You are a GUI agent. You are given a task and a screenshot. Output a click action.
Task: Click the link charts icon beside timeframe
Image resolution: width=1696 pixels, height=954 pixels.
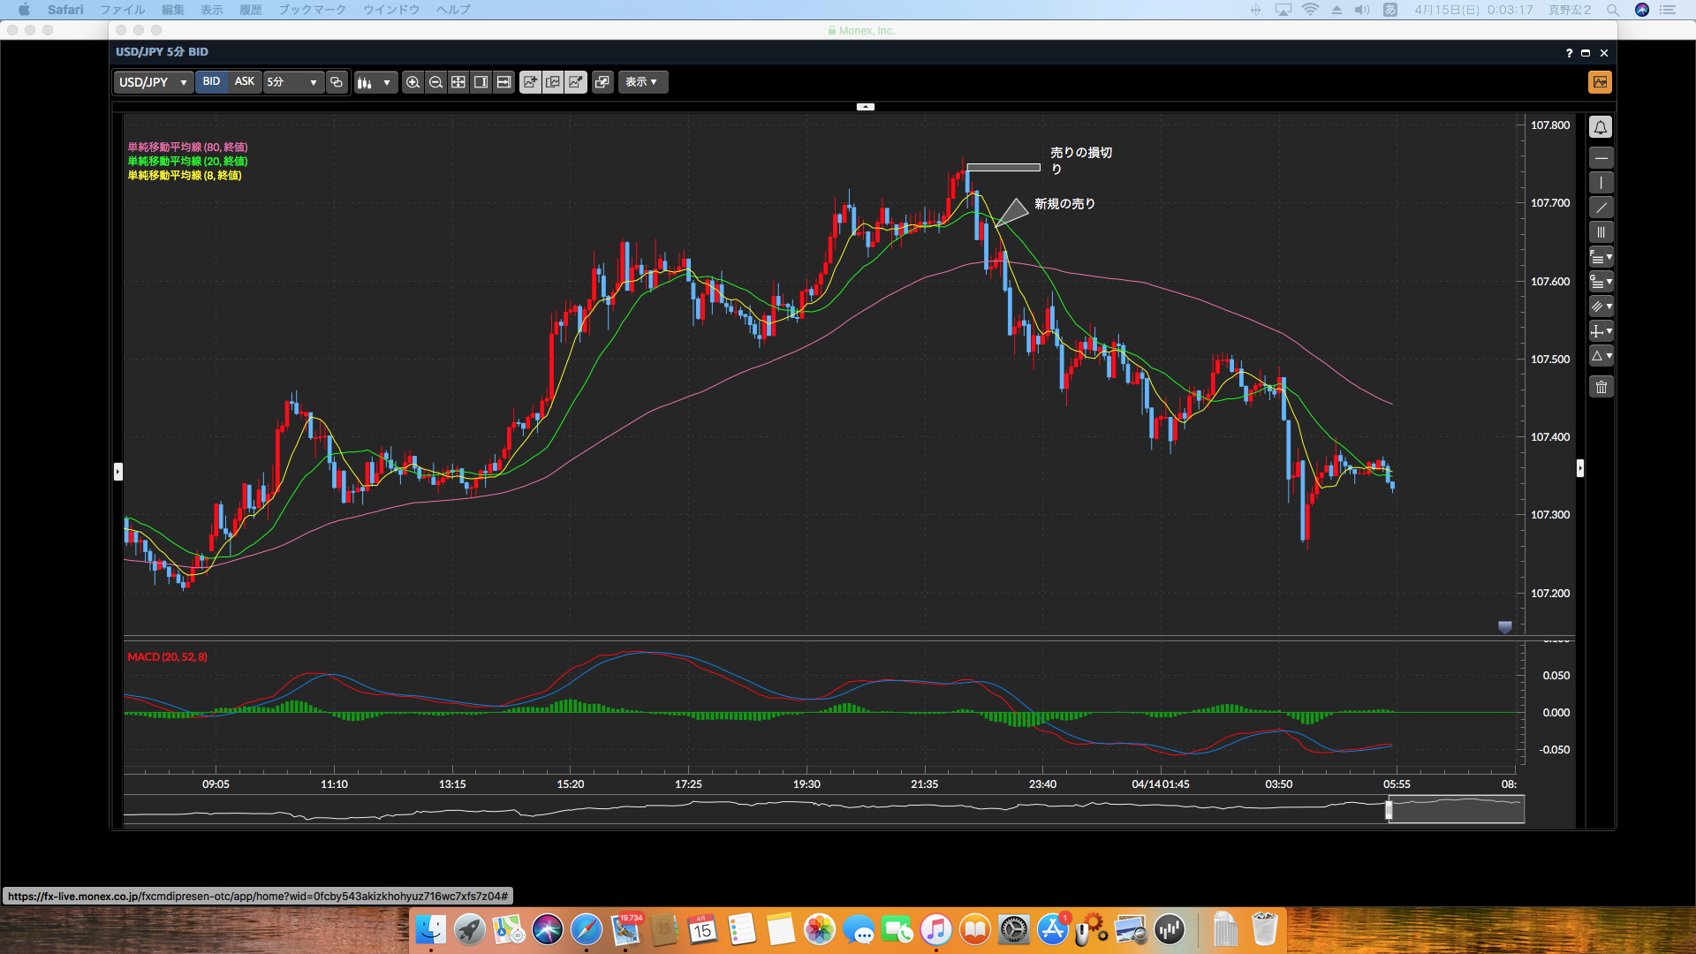(337, 82)
